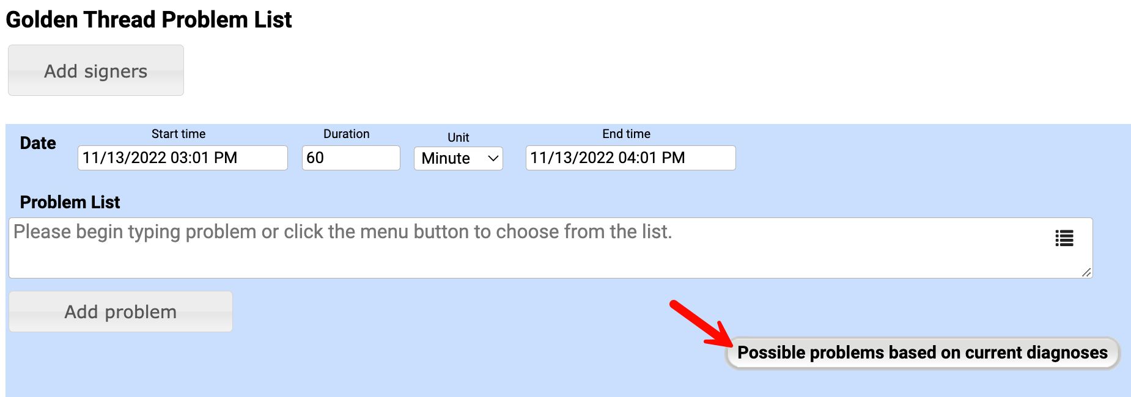The height and width of the screenshot is (397, 1131).
Task: Focus the Start time input field
Action: (182, 158)
